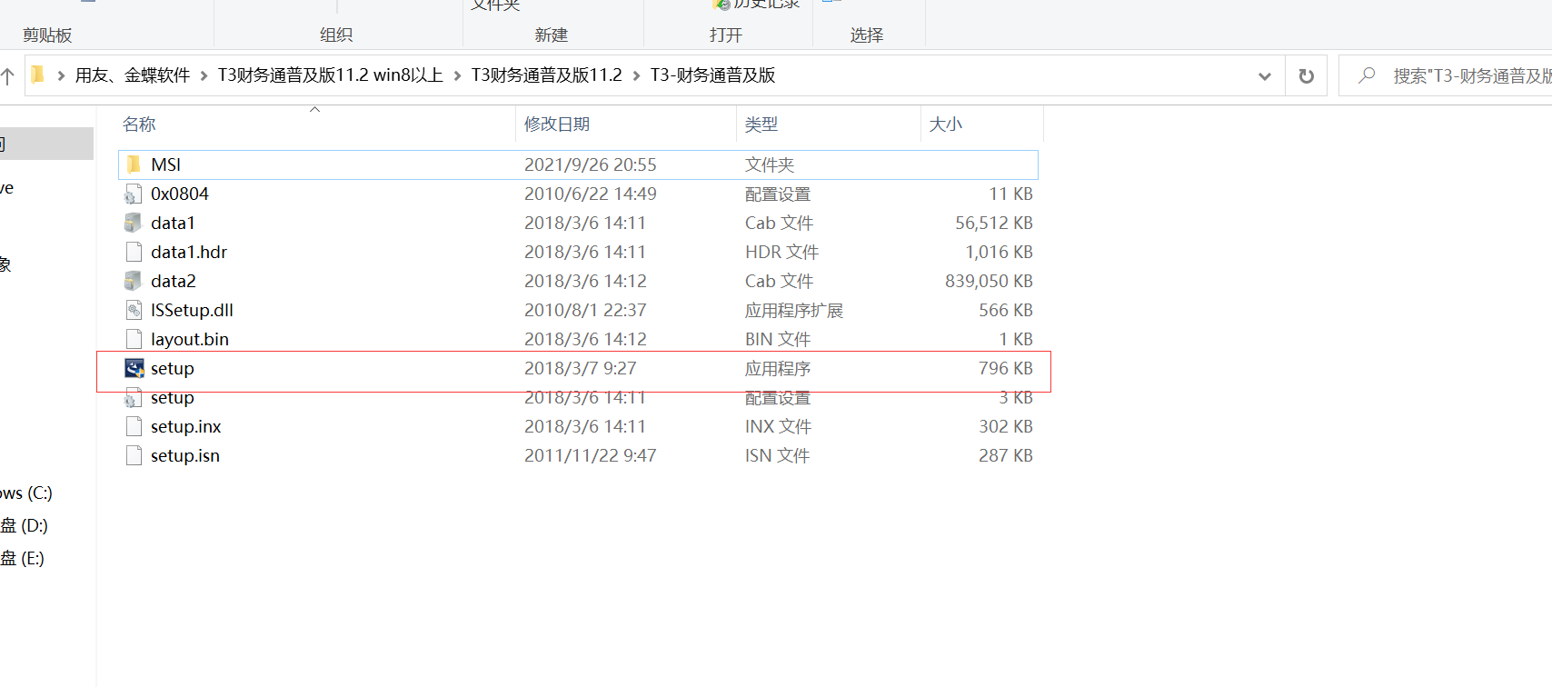The height and width of the screenshot is (687, 1552).
Task: Select the file name 0x0804
Action: point(180,194)
